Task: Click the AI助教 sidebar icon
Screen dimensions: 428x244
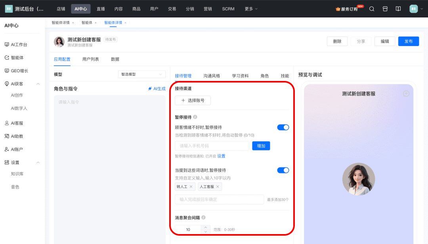Action: click(x=7, y=136)
